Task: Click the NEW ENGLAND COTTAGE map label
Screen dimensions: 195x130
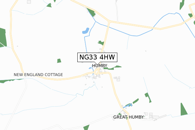Action: pyautogui.click(x=38, y=75)
